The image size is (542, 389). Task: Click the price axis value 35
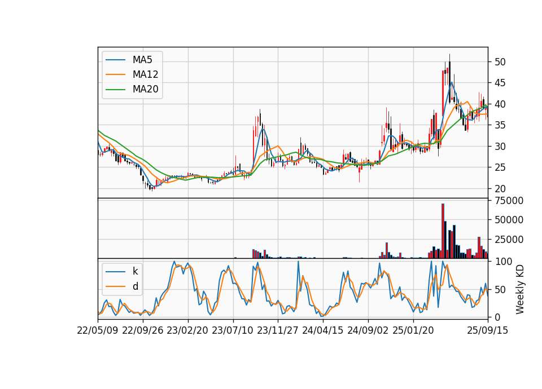pos(500,125)
